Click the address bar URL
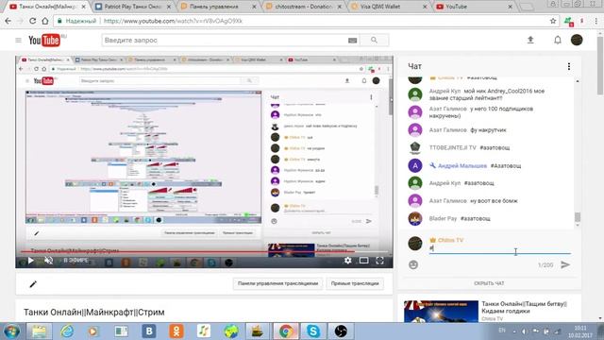This screenshot has height=340, width=604. click(x=173, y=21)
